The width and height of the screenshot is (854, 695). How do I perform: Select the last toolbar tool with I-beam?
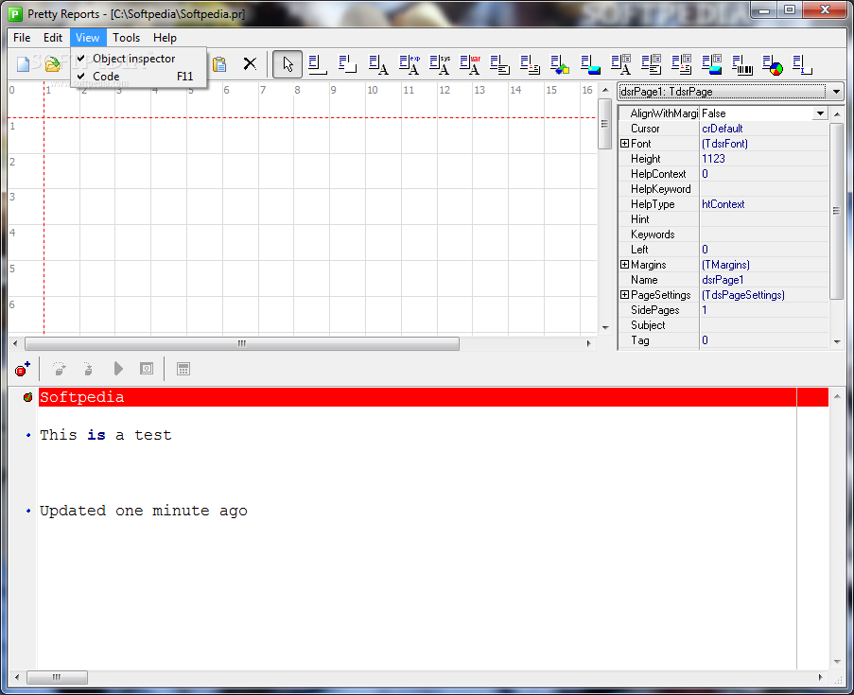(802, 64)
